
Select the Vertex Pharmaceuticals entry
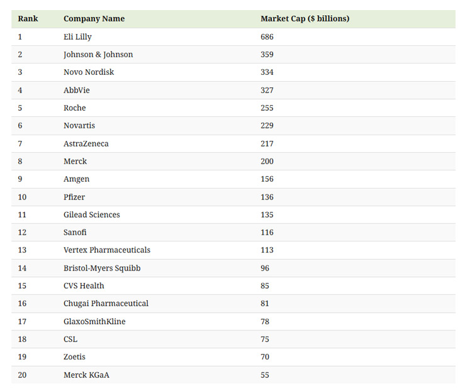point(107,250)
